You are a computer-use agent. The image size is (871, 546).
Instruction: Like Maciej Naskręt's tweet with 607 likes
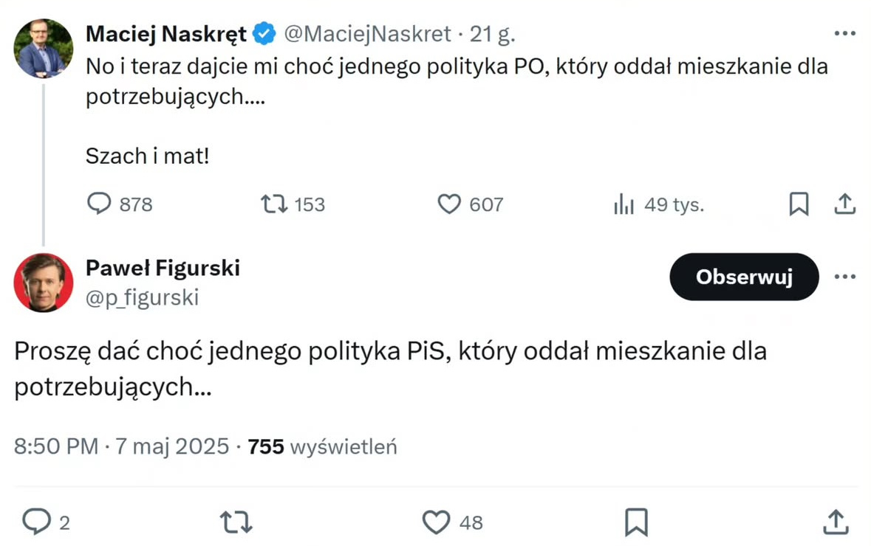point(449,204)
